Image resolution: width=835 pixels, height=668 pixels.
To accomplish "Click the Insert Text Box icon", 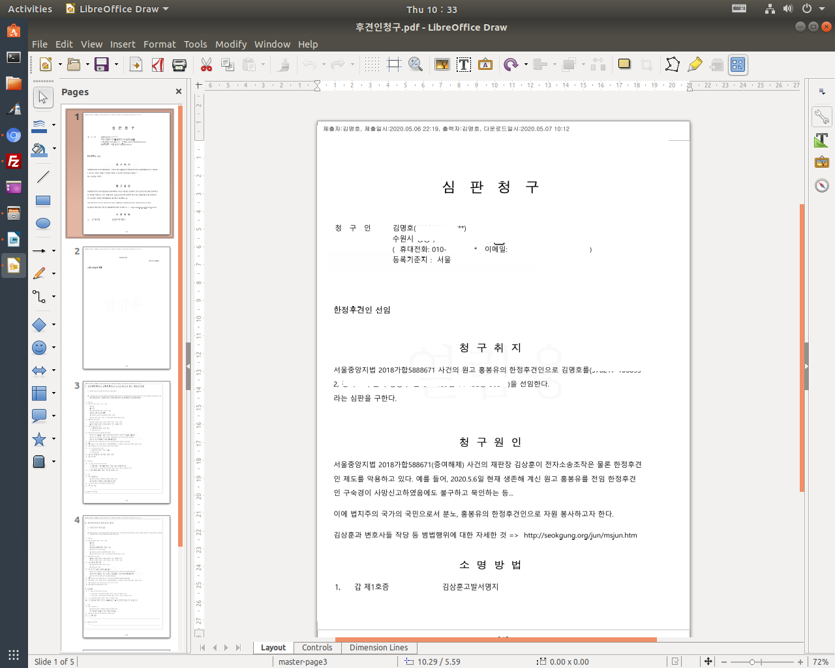I will [x=464, y=65].
